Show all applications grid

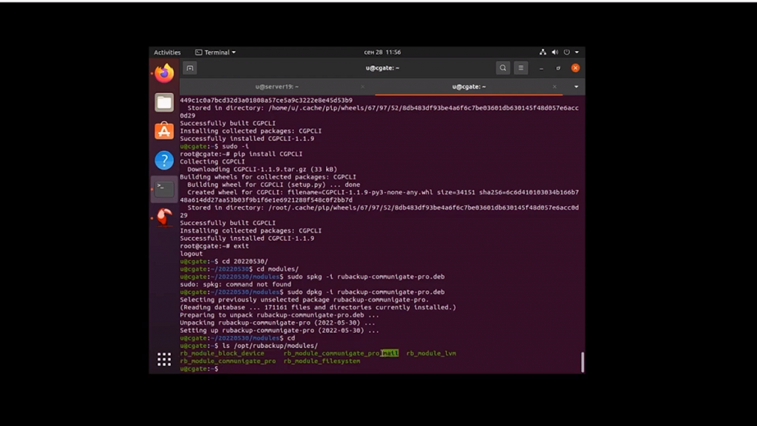pyautogui.click(x=164, y=359)
